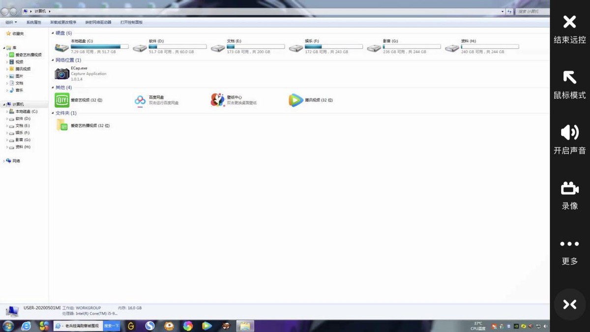Launch 百度网盘 from the Other section
The width and height of the screenshot is (590, 332).
141,100
